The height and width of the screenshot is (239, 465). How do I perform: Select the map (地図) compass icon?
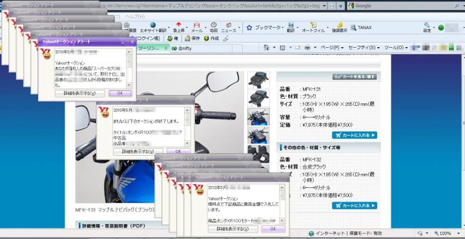click(214, 25)
